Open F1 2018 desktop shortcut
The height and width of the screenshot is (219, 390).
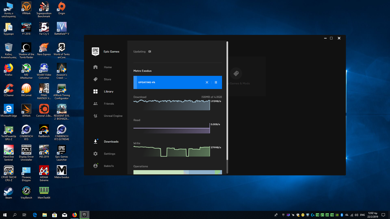pos(26,29)
